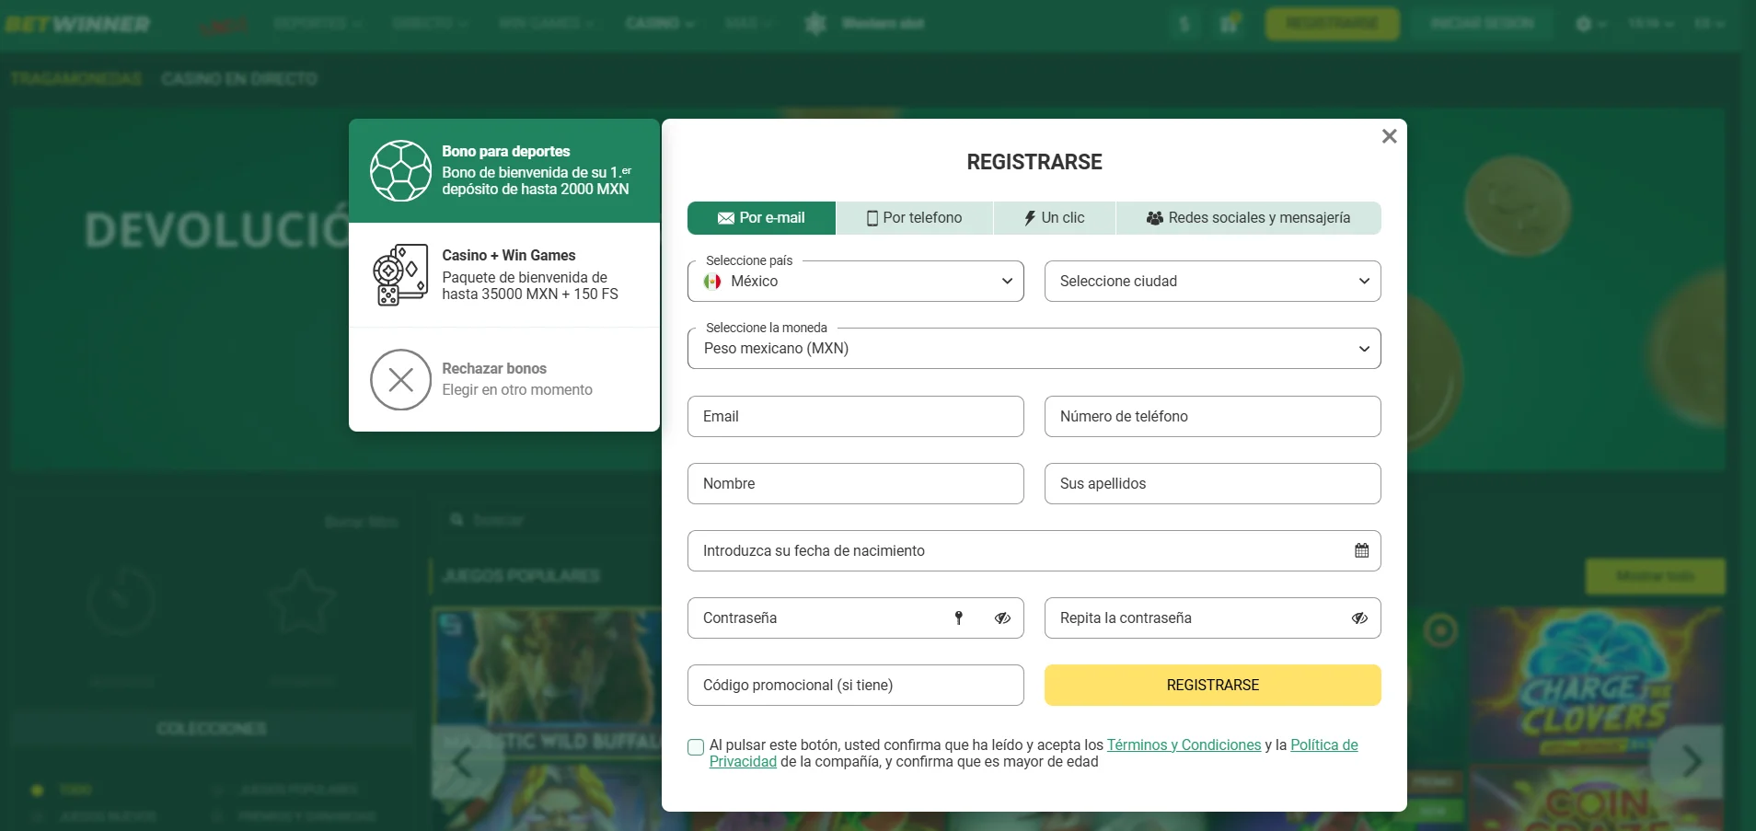1756x831 pixels.
Task: Focus the Número de teléfono field
Action: click(x=1212, y=416)
